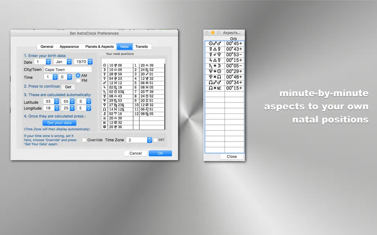Select the Node sextile MC aspect row
Image resolution: width=377 pixels, height=235 pixels.
pos(224,88)
